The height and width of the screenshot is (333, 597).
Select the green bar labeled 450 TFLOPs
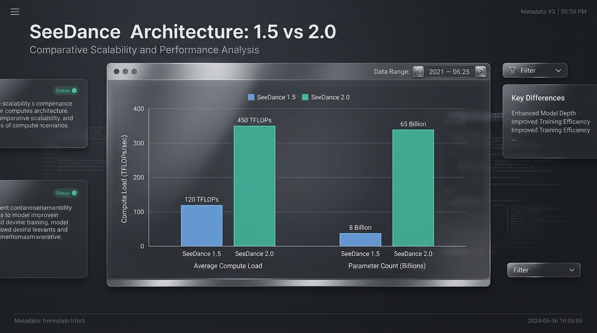[x=255, y=186]
